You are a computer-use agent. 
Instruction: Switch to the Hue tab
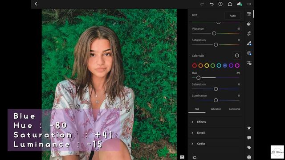tap(197, 109)
